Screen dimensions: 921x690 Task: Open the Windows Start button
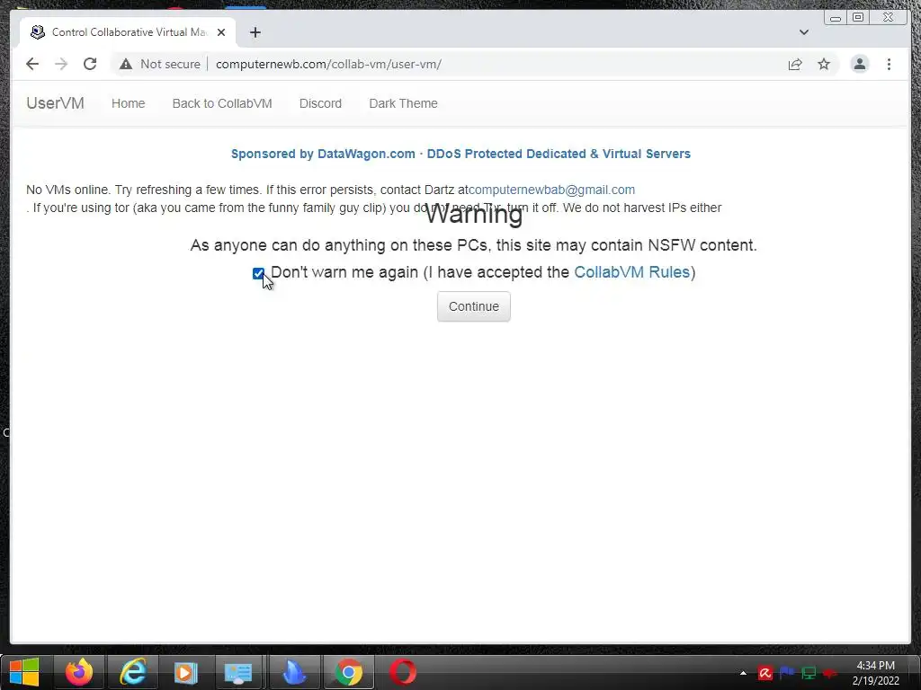point(24,672)
